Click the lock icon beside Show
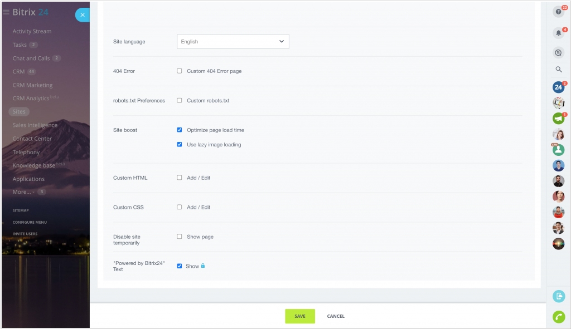 click(203, 266)
